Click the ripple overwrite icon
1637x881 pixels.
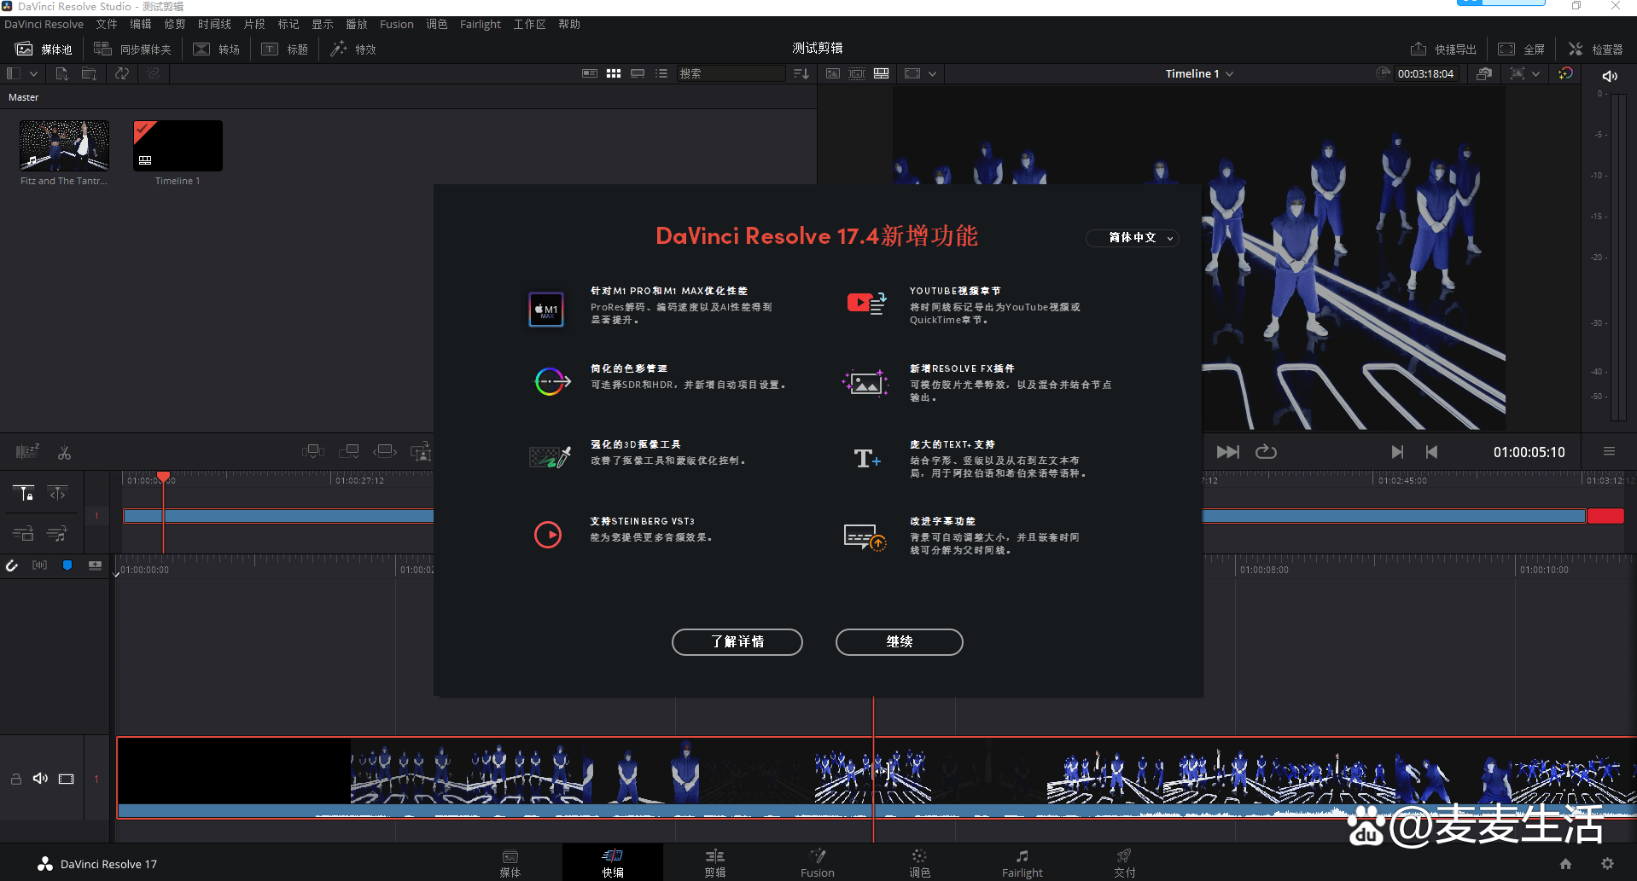385,451
